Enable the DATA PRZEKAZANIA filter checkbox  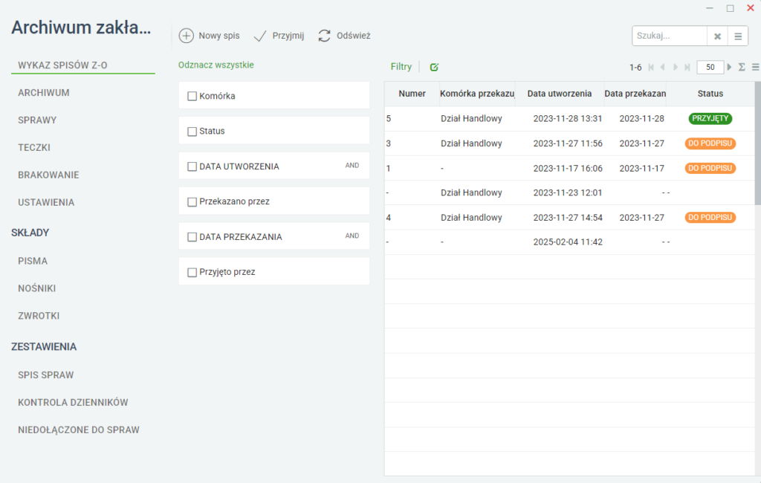pyautogui.click(x=192, y=237)
